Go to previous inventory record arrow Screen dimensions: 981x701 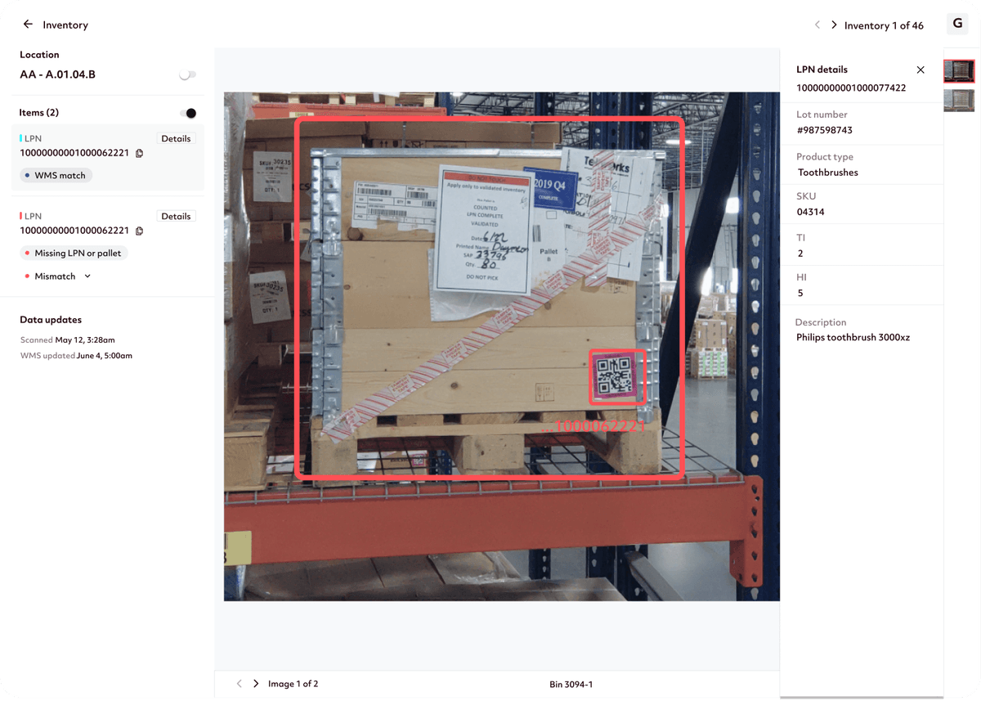coord(817,25)
